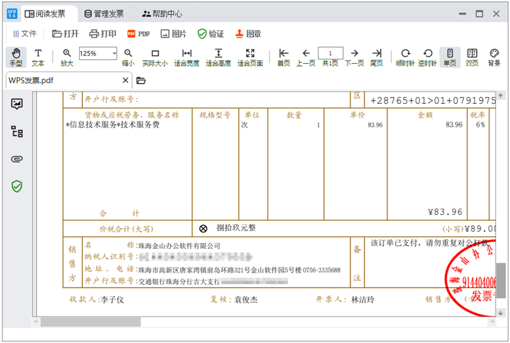Open the outline structure panel in sidebar
510x343 pixels.
[x=17, y=132]
